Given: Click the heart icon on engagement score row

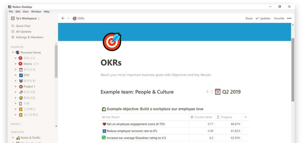Looking at the screenshot, I should 104,124.
